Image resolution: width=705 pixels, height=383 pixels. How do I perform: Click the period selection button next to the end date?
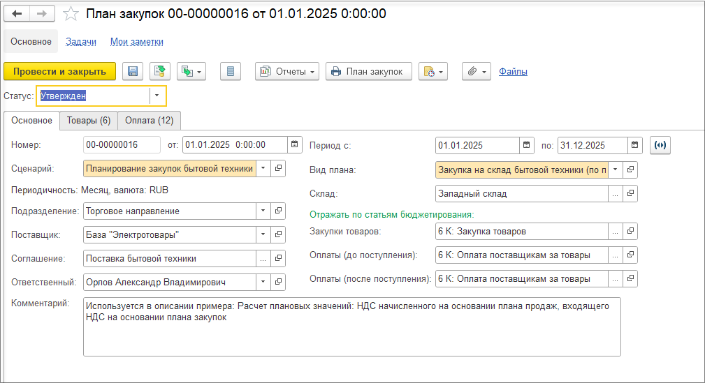tap(660, 145)
